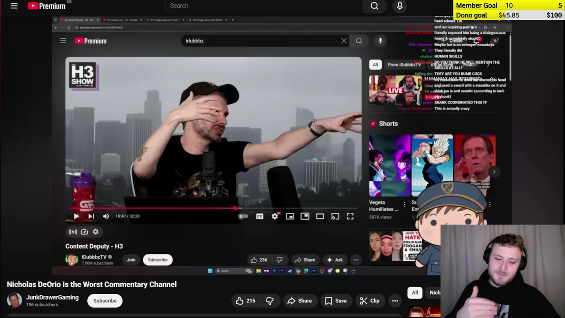This screenshot has width=565, height=318.
Task: Switch player to theater mode
Action: 320,216
